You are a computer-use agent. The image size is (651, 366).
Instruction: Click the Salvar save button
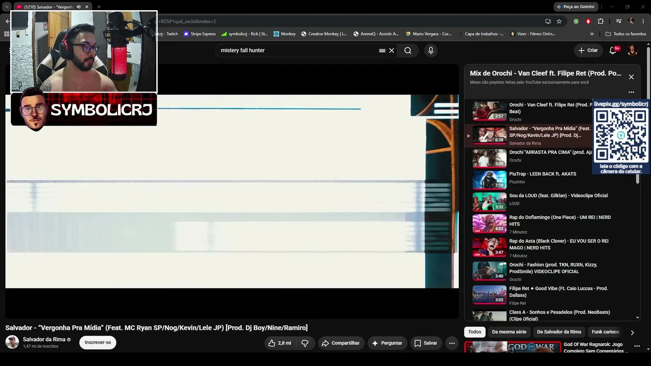coord(426,343)
